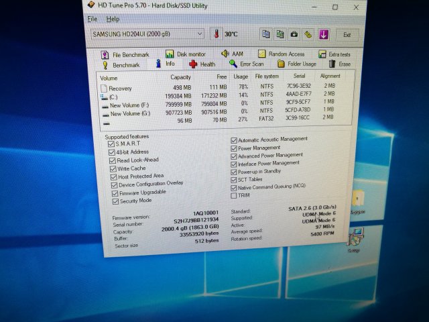Click the Capacity column header
The image size is (429, 322).
click(181, 77)
